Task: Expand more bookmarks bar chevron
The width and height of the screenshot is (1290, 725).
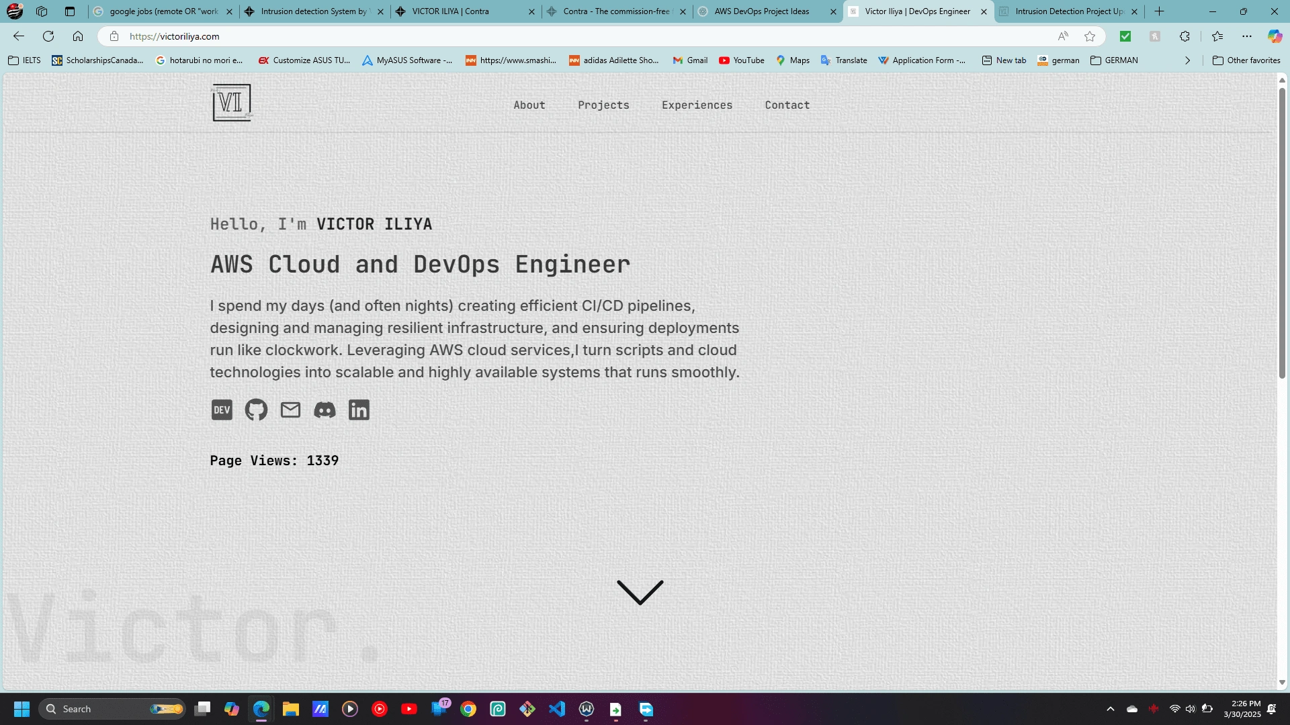Action: [1187, 60]
